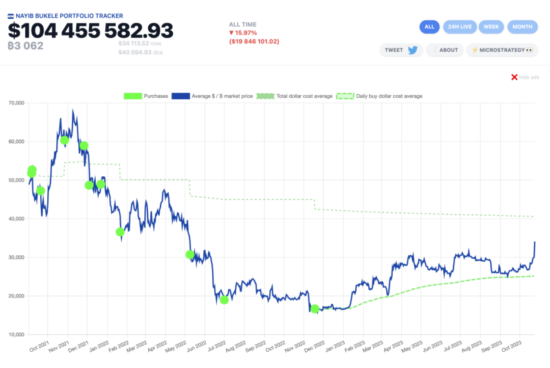Click the purchase marker in late Nov 2022

coord(314,308)
